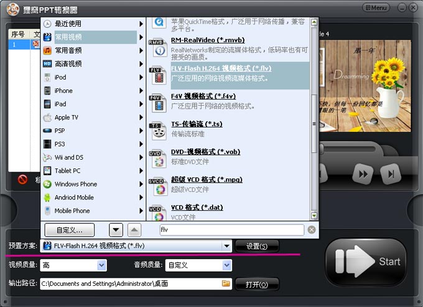
Task: Start the conversion with Start button
Action: (366, 262)
